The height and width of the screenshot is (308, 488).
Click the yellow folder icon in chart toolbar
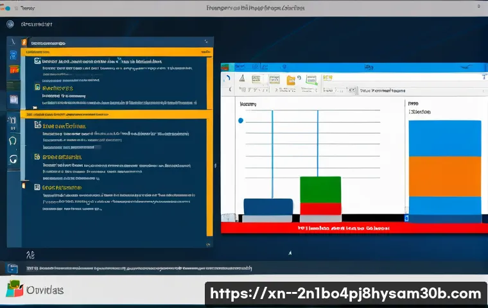(x=290, y=80)
